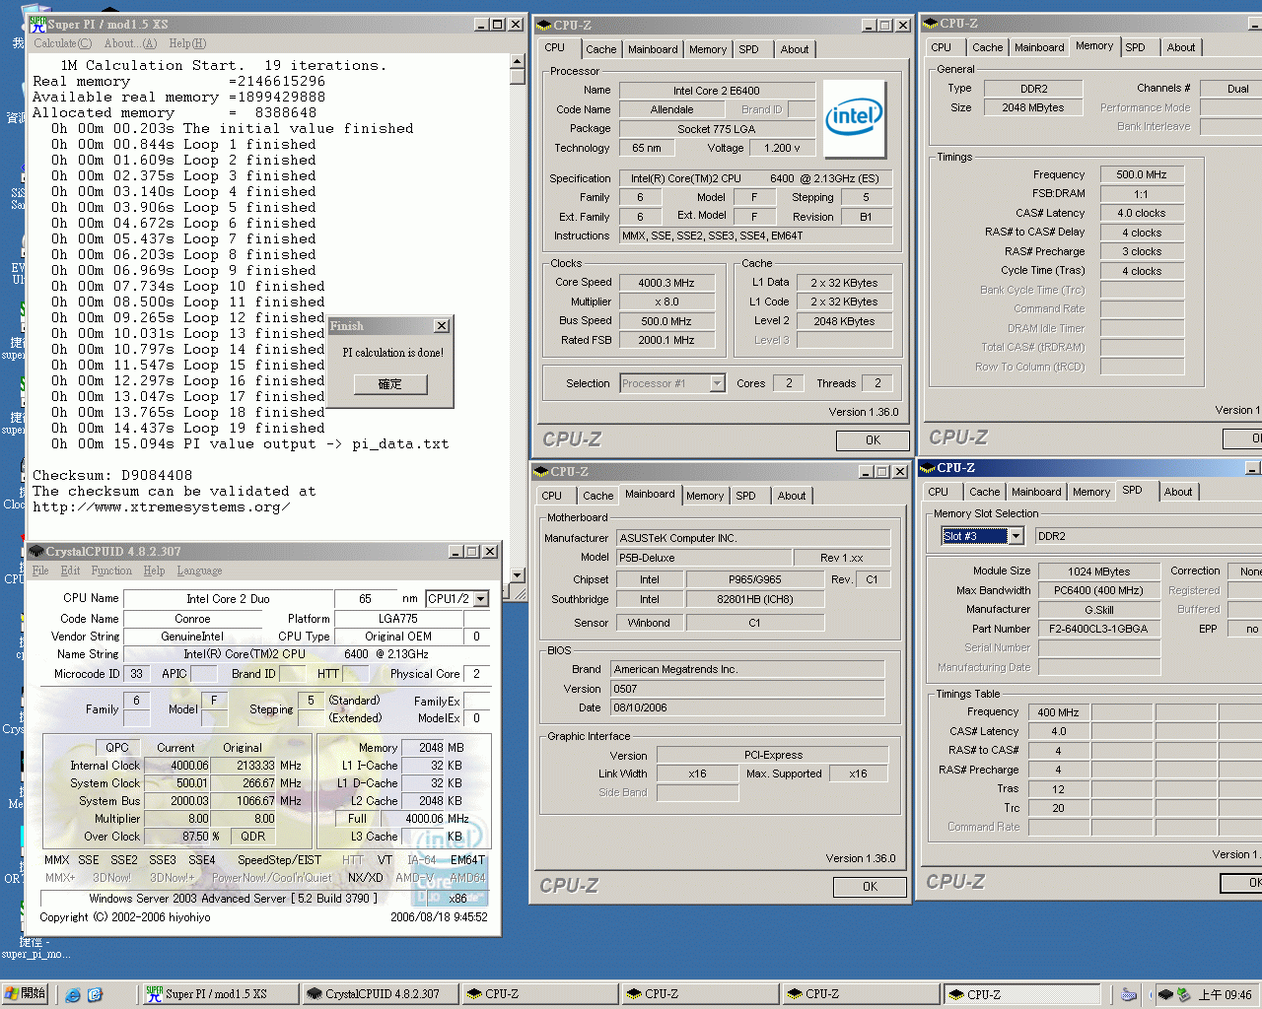Click quick launch icon beside Internet Explorer

click(x=95, y=994)
